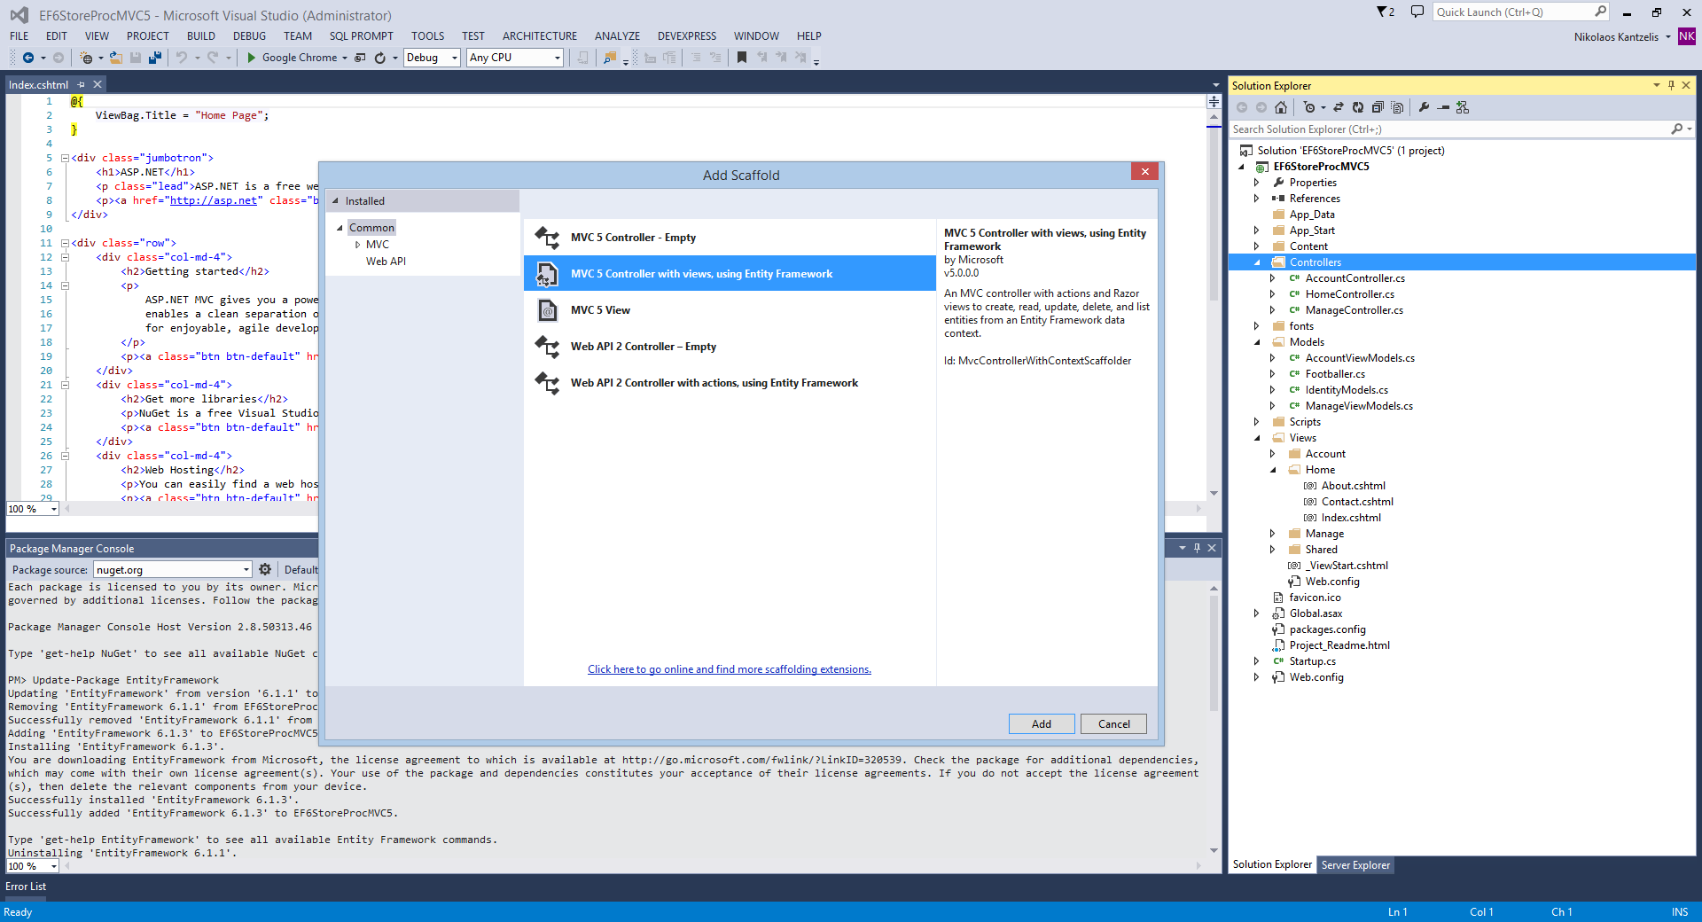Viewport: 1702px width, 922px height.
Task: Click the feedback speech bubble icon
Action: (x=1417, y=12)
